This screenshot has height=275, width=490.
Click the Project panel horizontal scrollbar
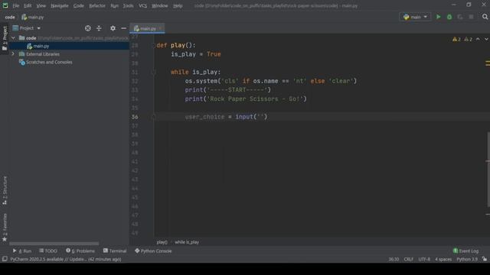click(x=54, y=244)
